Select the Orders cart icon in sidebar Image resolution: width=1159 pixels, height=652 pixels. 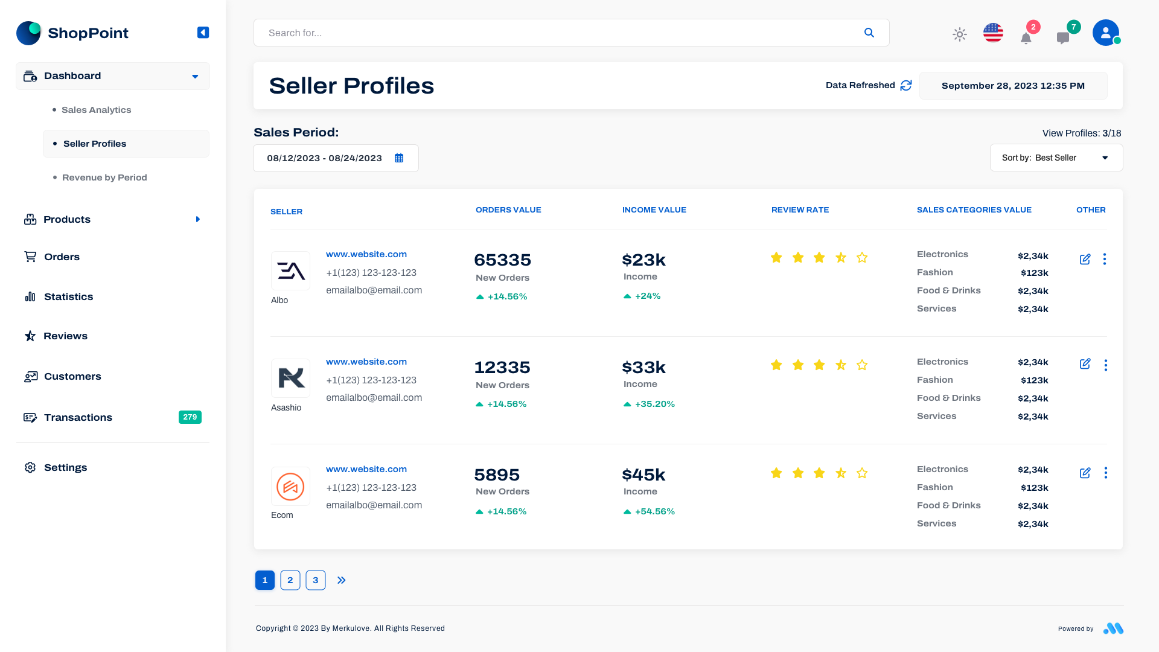pos(30,257)
